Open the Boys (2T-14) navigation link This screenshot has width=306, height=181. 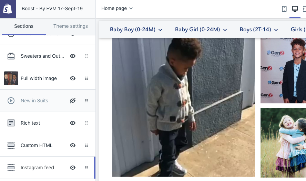coord(259,30)
